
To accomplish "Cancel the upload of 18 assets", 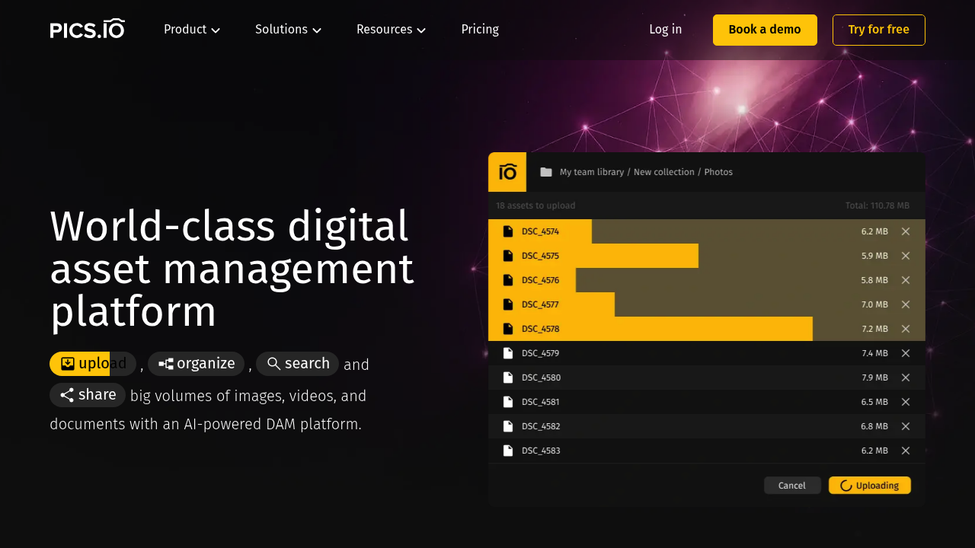I will pos(792,485).
